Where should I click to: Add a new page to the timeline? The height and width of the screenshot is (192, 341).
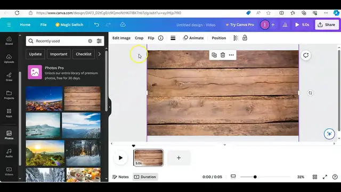(179, 158)
